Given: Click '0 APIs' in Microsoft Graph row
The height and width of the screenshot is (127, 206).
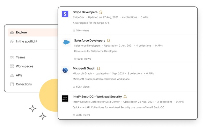Looking at the screenshot, I should (x=150, y=74).
